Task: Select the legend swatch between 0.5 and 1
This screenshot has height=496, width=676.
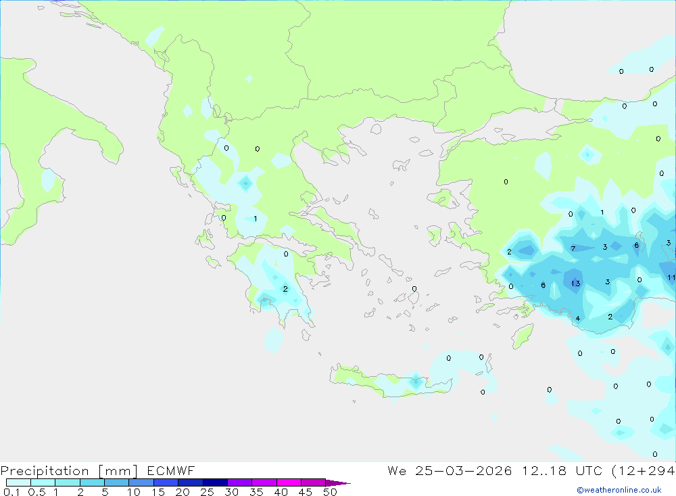Action: tap(43, 482)
